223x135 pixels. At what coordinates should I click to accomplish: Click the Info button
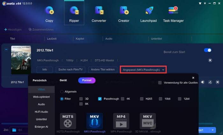point(45,70)
